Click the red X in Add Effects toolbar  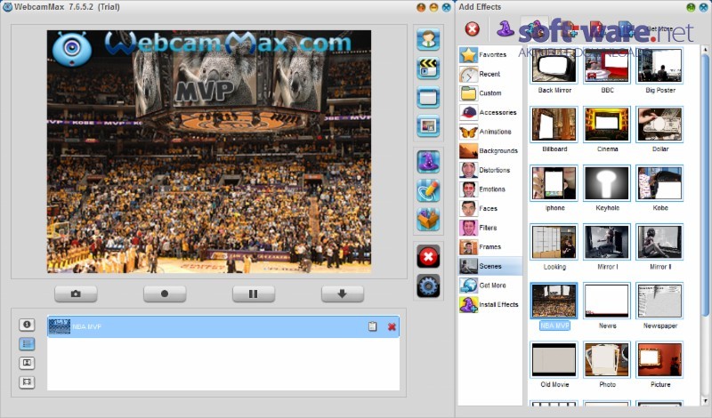(x=473, y=29)
